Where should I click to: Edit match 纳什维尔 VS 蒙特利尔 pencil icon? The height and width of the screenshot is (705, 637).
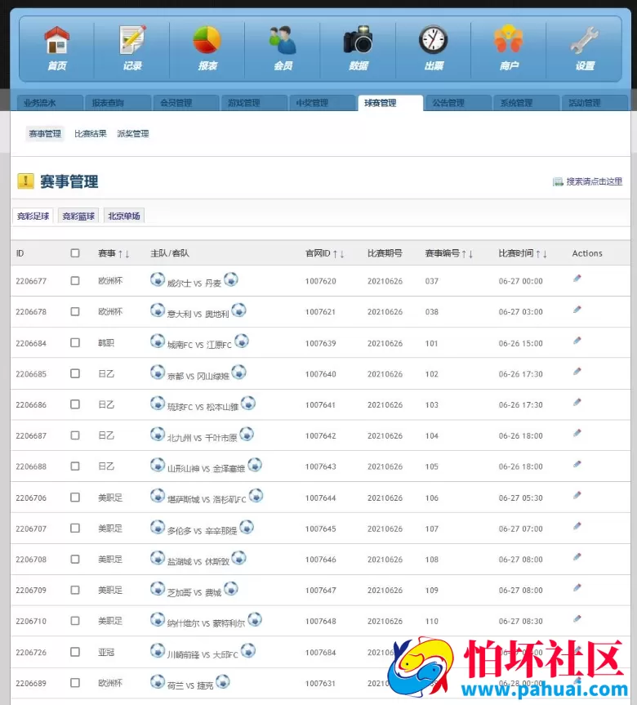click(x=577, y=619)
